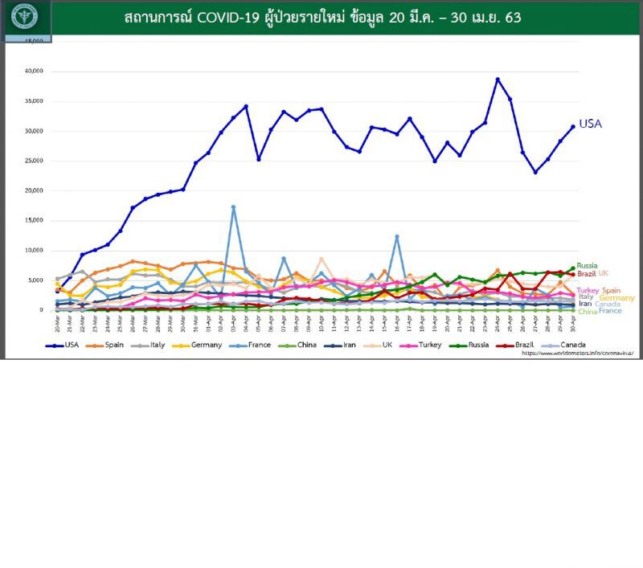Click the red Brazil label at line end
The height and width of the screenshot is (568, 643).
pyautogui.click(x=587, y=274)
